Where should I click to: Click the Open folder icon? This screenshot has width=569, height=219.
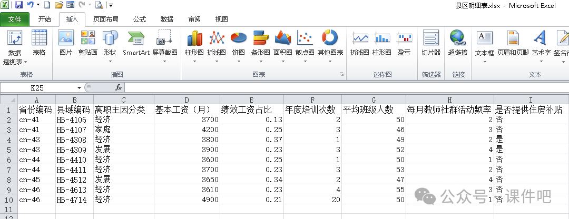[59, 5]
